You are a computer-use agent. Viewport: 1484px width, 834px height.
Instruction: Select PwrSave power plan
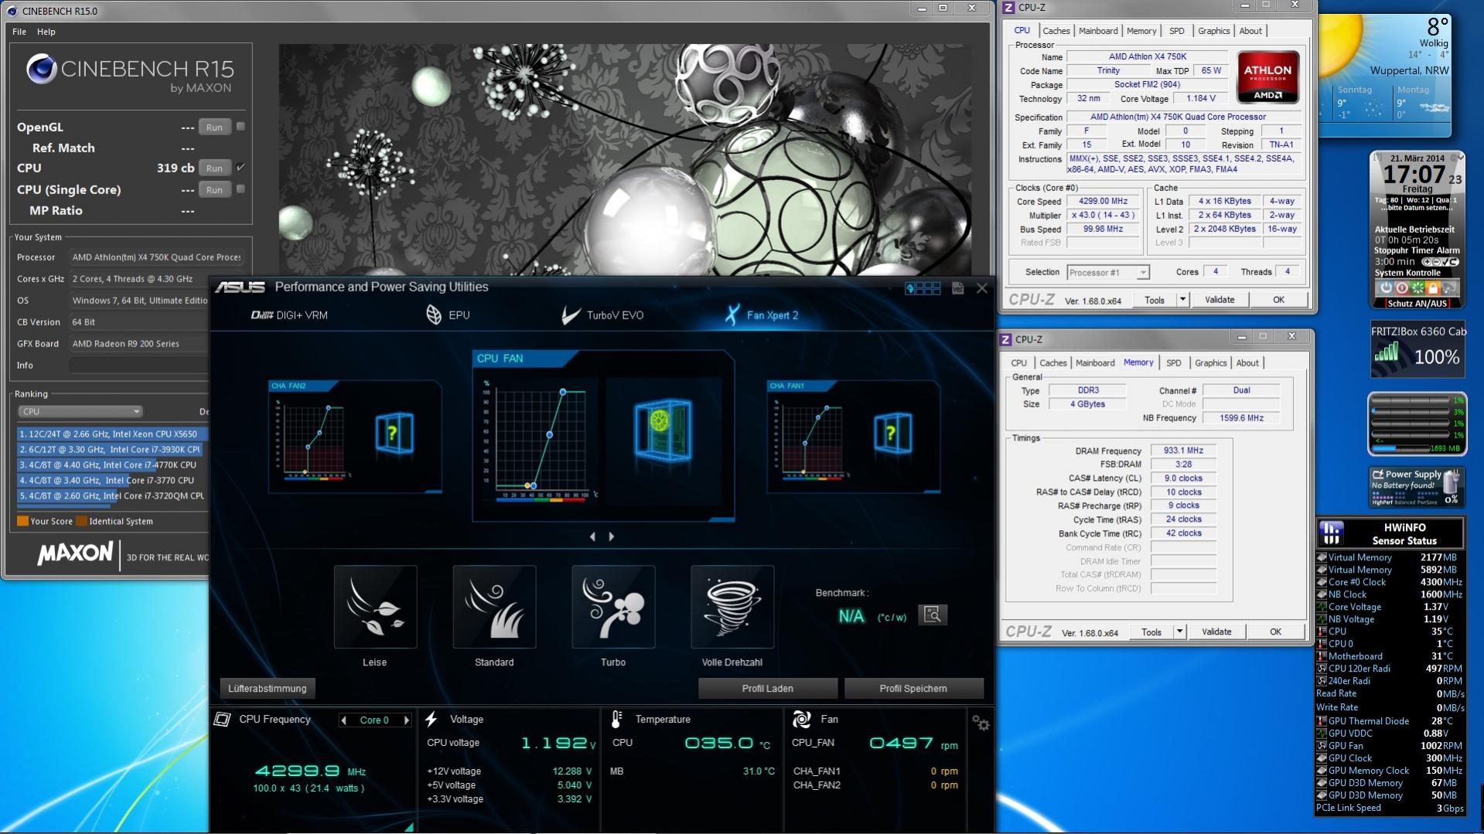click(x=1428, y=502)
